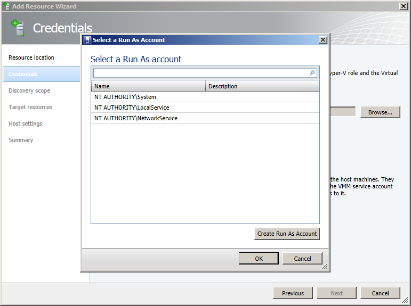The image size is (411, 306).
Task: Open the Credentials wizard step
Action: tap(23, 74)
